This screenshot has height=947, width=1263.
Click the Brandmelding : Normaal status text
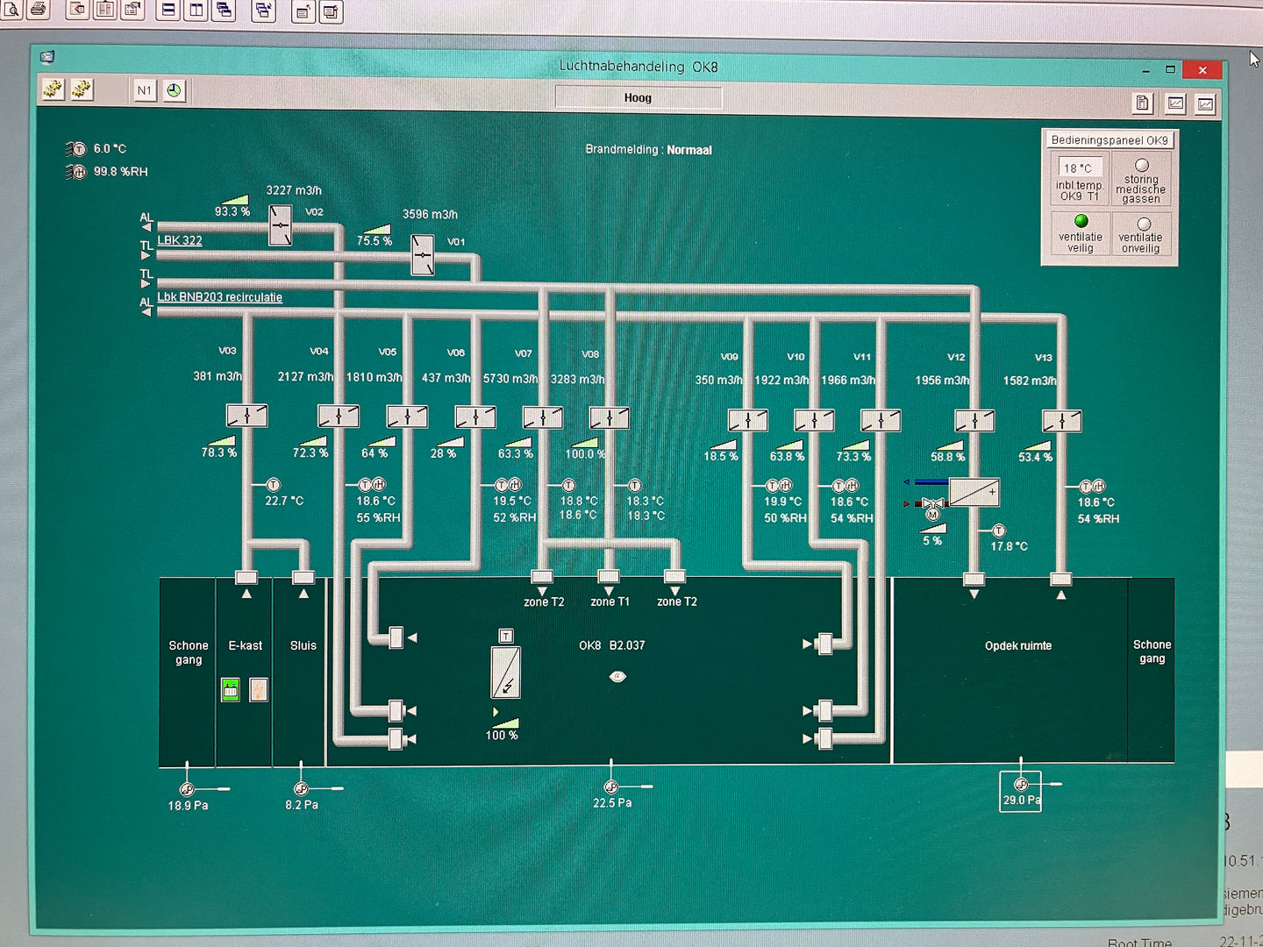pos(649,150)
